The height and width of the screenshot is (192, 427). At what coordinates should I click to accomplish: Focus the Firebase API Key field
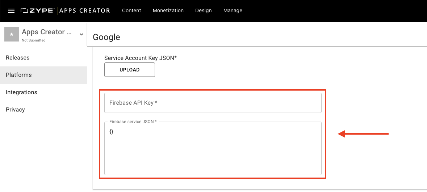click(213, 103)
